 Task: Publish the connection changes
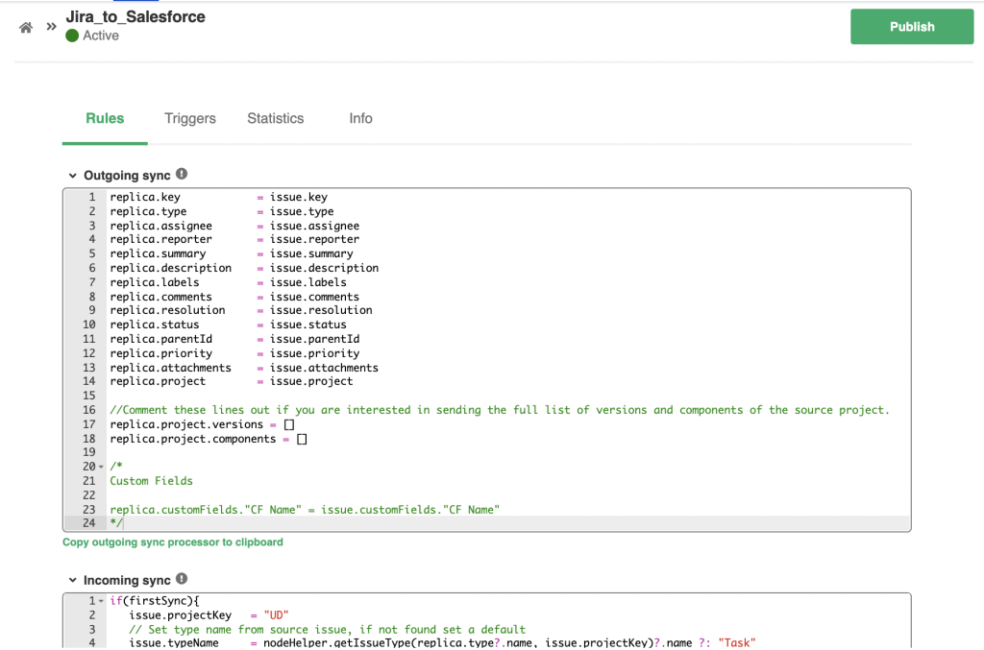coord(912,26)
